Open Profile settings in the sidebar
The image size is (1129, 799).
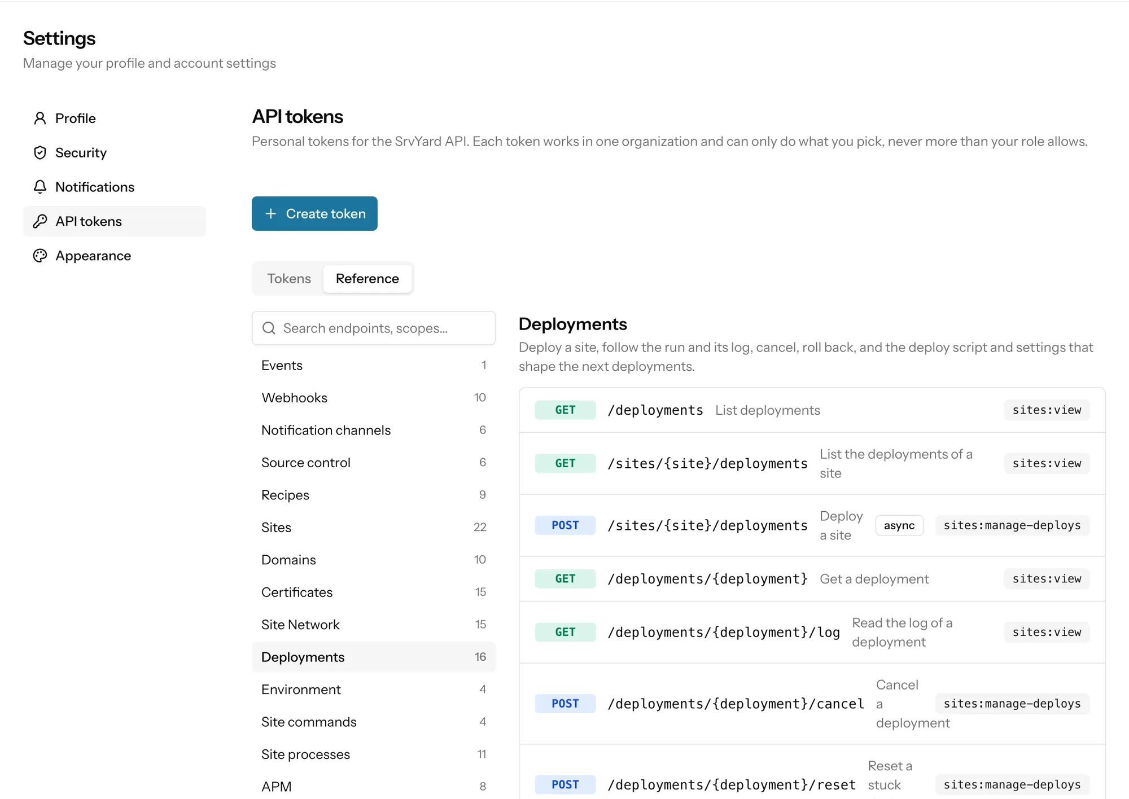(114, 118)
